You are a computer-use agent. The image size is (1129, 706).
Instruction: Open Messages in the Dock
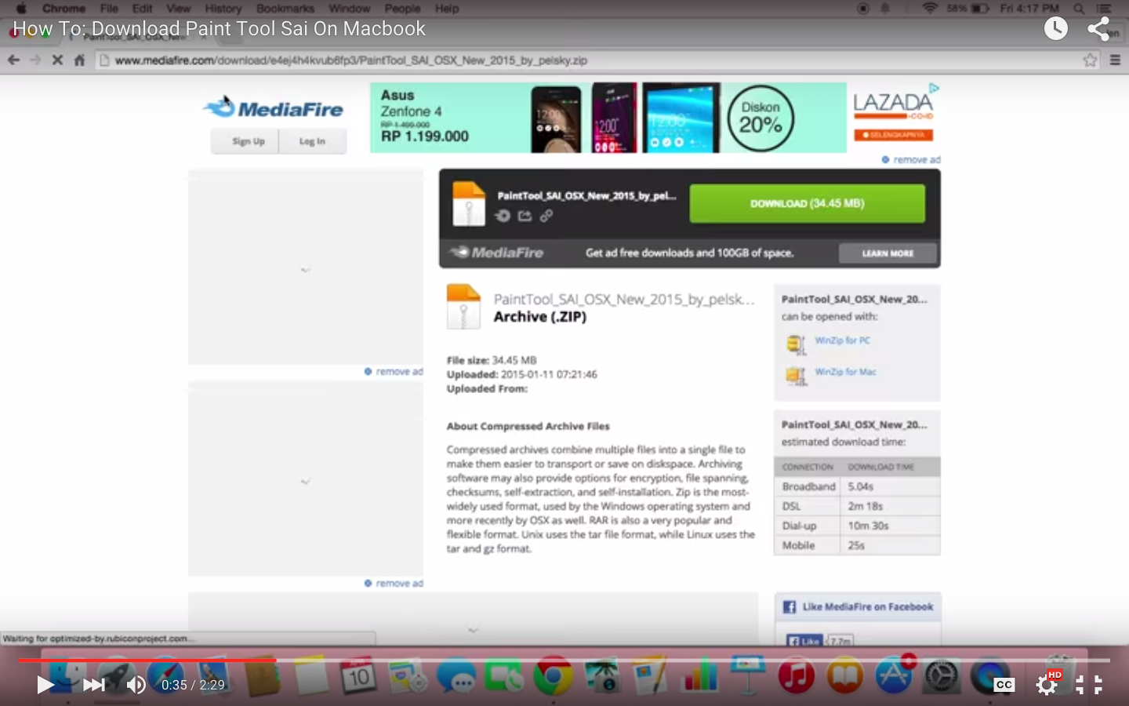[x=456, y=675]
